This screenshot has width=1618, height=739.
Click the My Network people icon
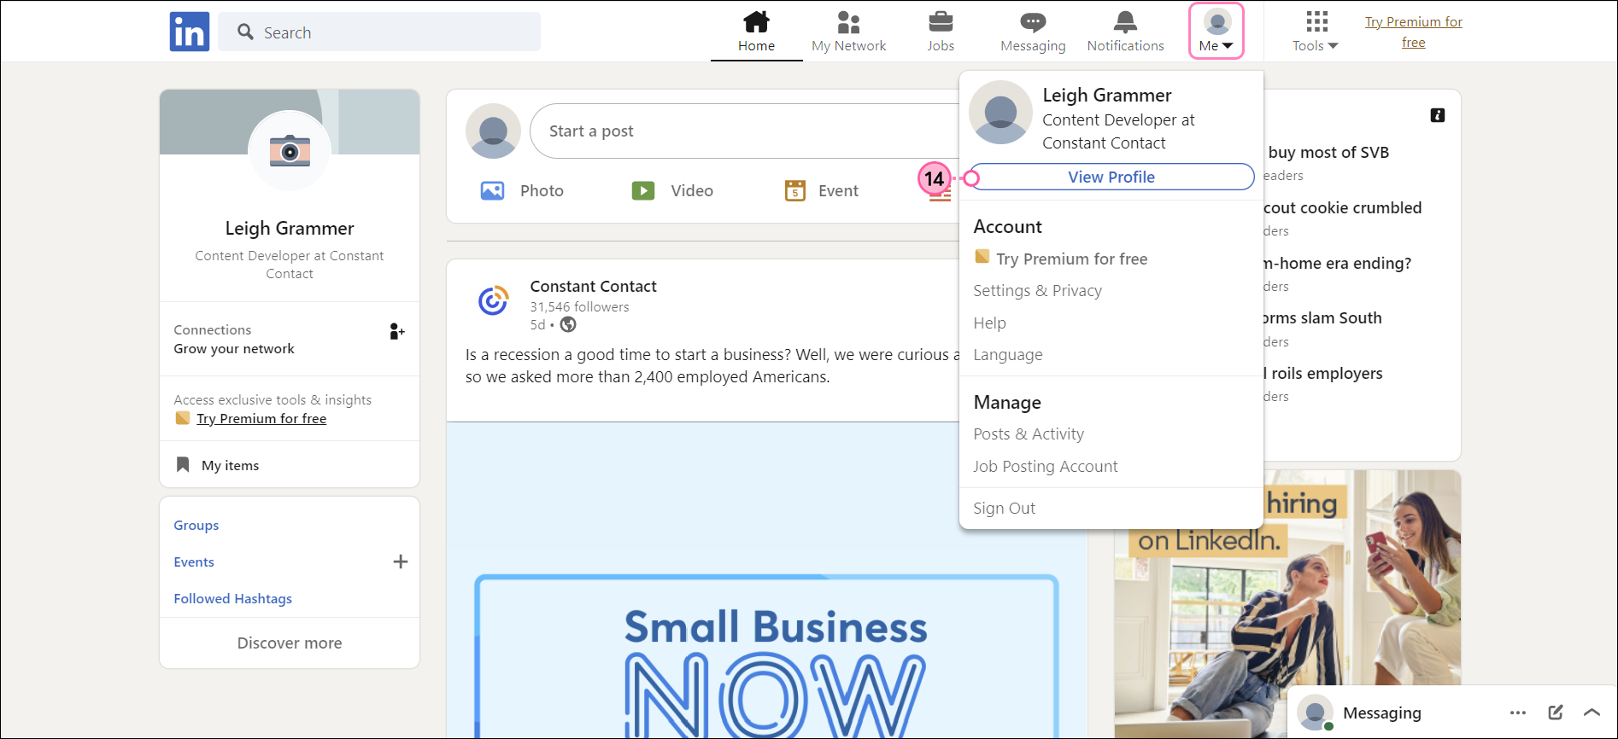click(x=848, y=21)
